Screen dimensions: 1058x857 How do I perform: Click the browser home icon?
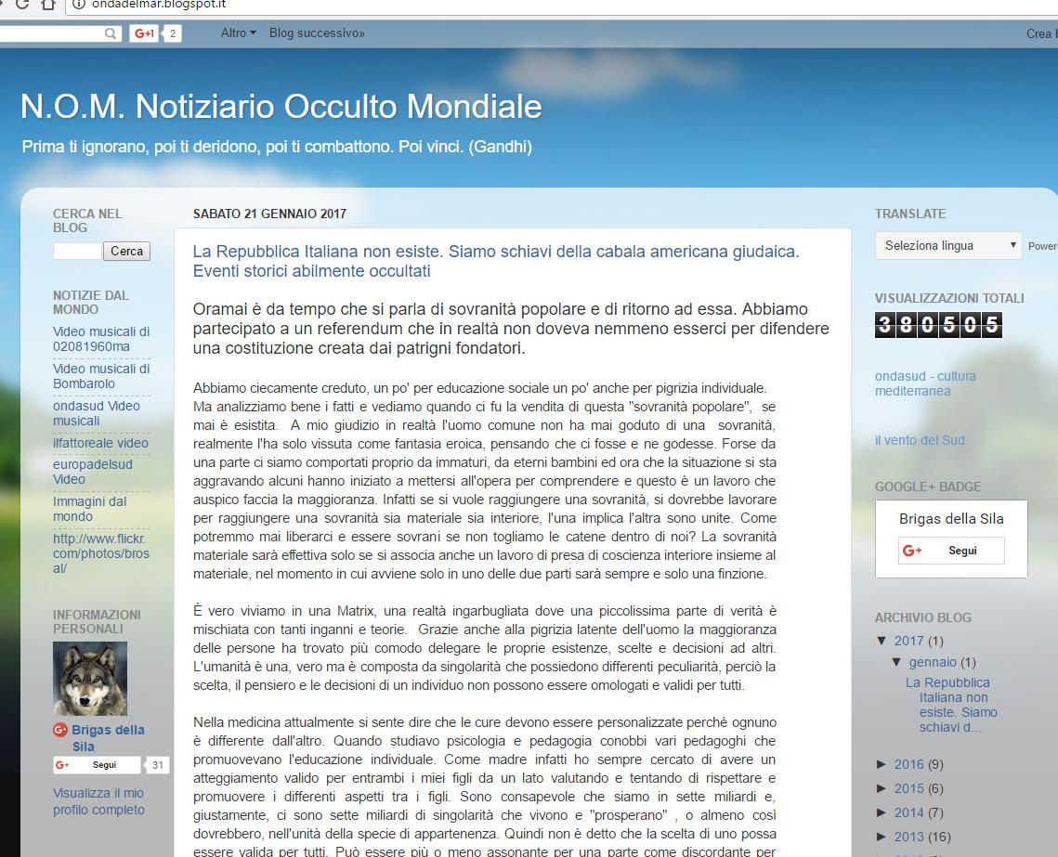click(48, 5)
